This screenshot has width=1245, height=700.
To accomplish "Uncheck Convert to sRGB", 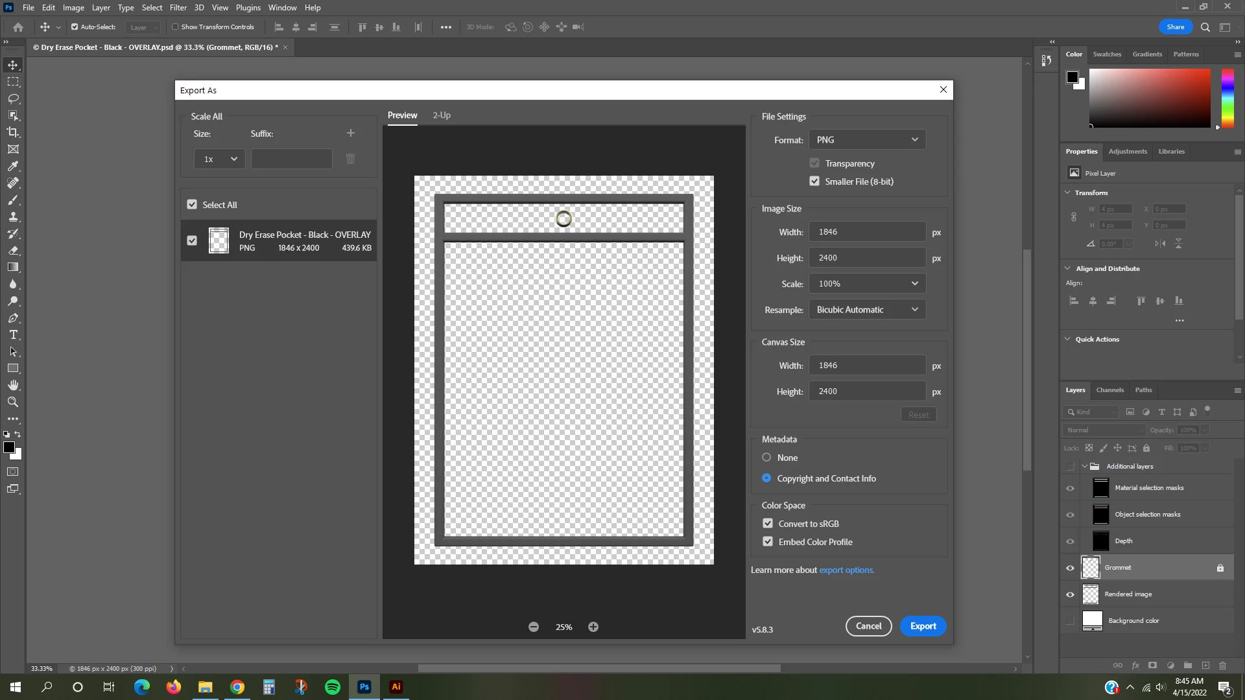I will (768, 524).
